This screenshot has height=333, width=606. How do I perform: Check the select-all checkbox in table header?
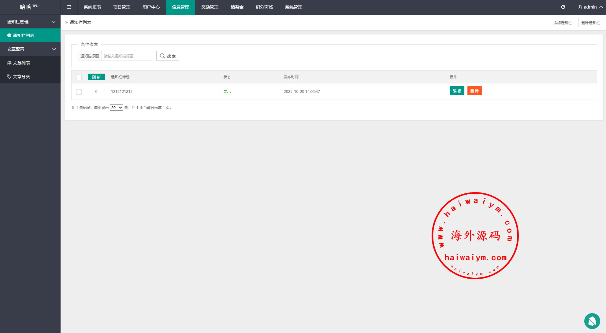tap(79, 77)
